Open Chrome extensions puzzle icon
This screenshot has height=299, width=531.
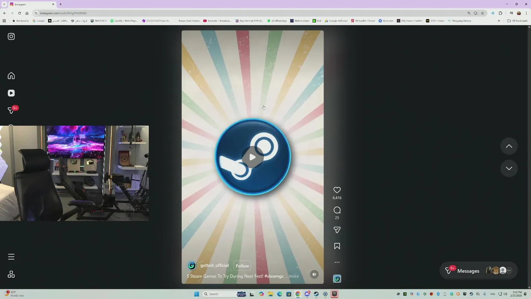(x=500, y=13)
